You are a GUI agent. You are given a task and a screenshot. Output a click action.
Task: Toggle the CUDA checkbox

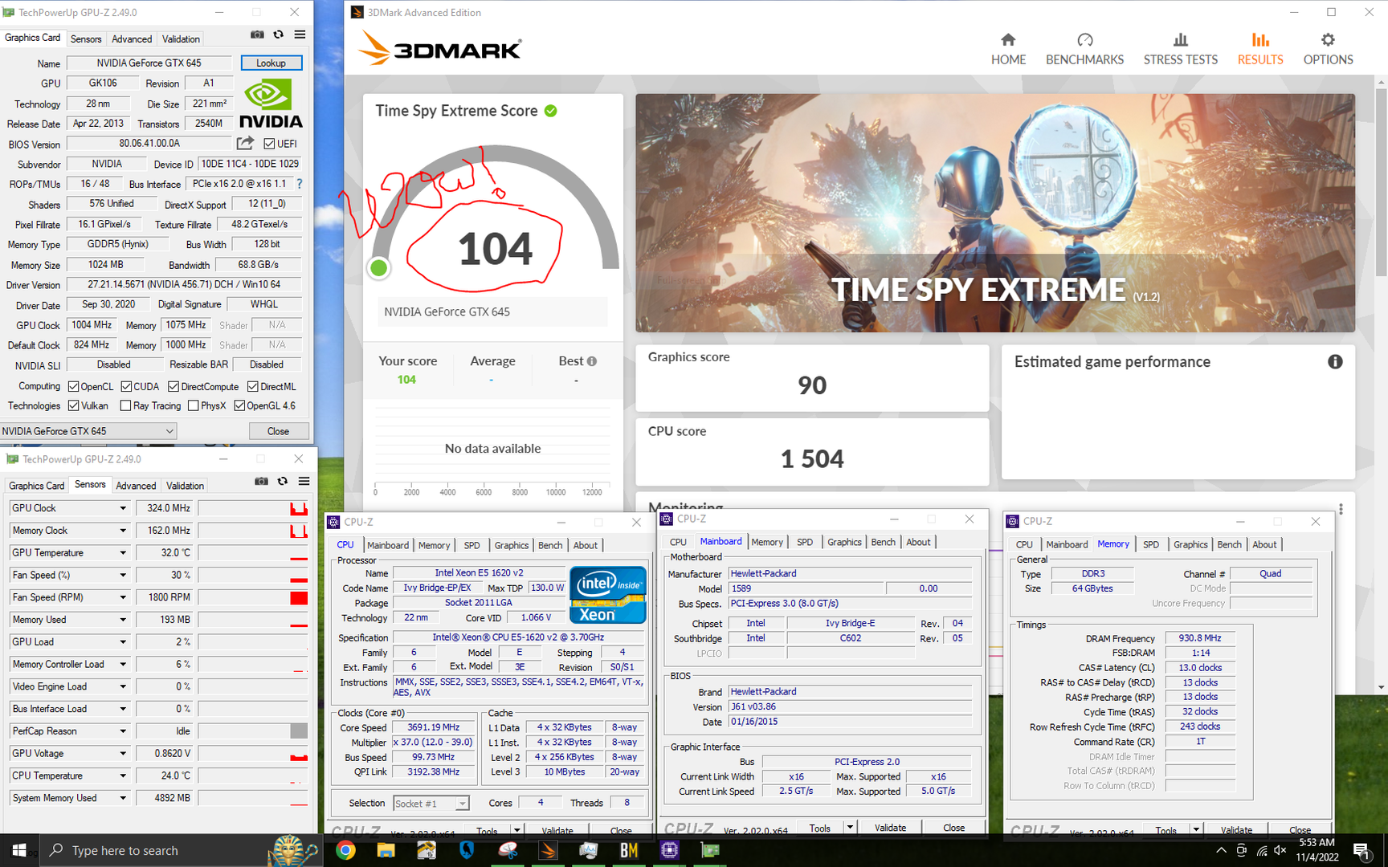tap(126, 386)
